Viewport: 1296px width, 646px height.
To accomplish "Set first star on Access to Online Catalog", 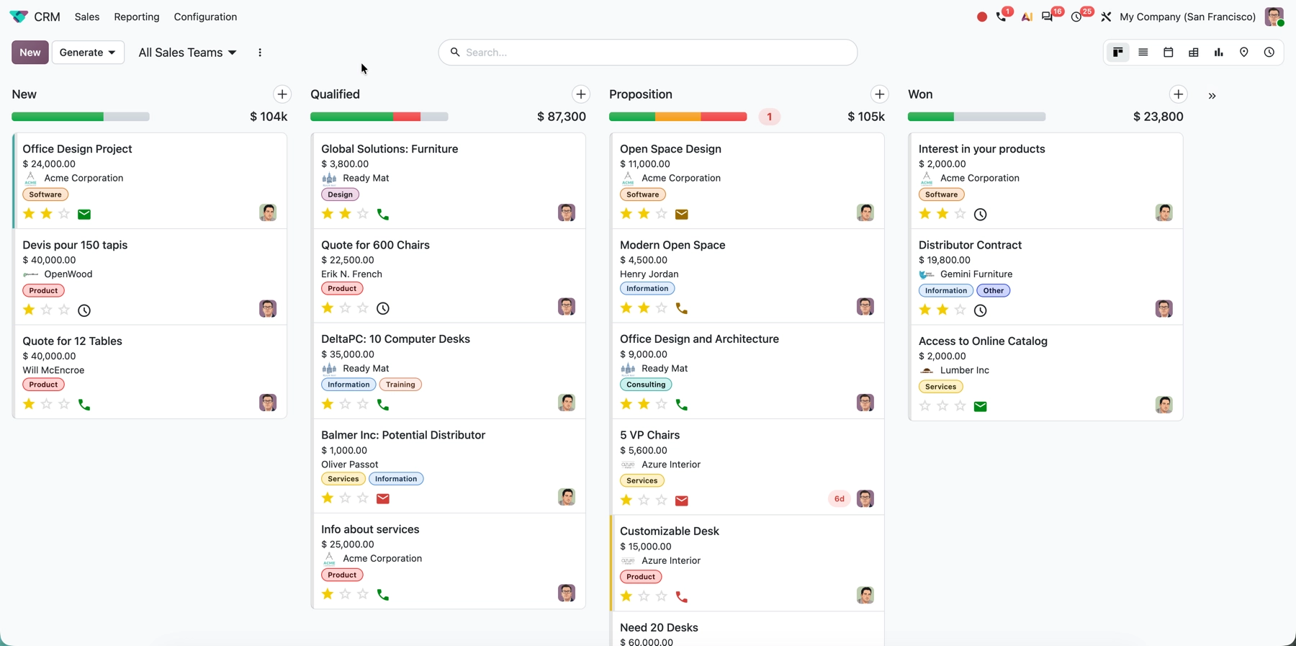I will pyautogui.click(x=925, y=406).
